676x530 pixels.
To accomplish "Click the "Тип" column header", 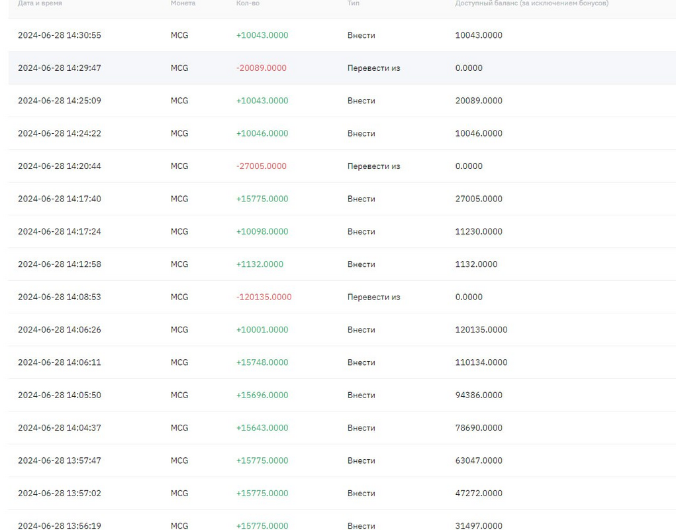I will [x=354, y=3].
